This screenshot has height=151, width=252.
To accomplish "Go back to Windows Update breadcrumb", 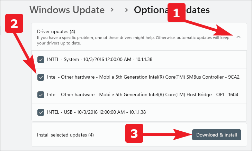I will pyautogui.click(x=67, y=10).
